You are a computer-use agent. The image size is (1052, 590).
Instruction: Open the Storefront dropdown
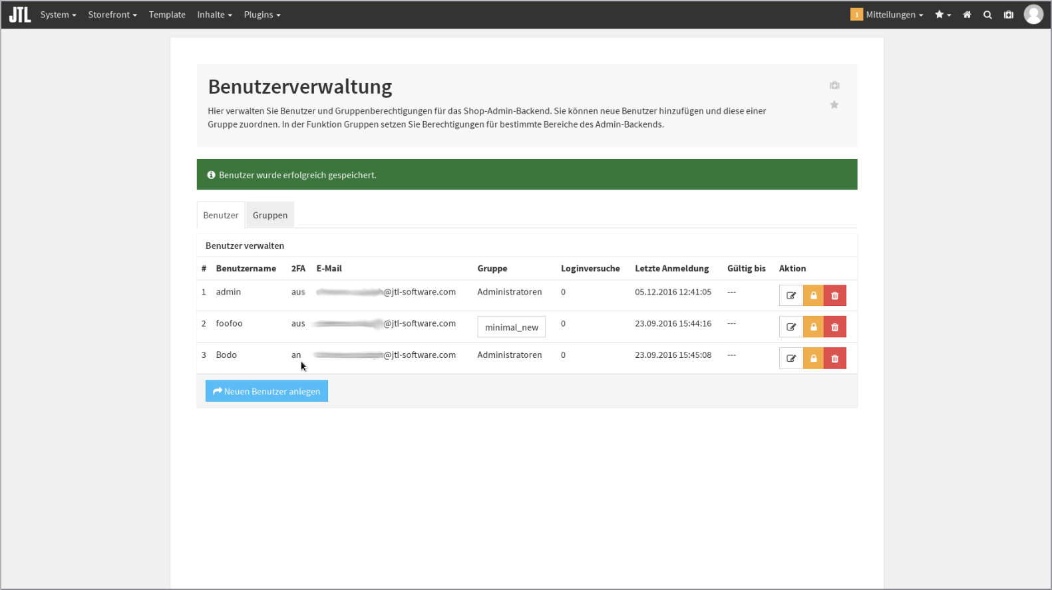tap(112, 15)
